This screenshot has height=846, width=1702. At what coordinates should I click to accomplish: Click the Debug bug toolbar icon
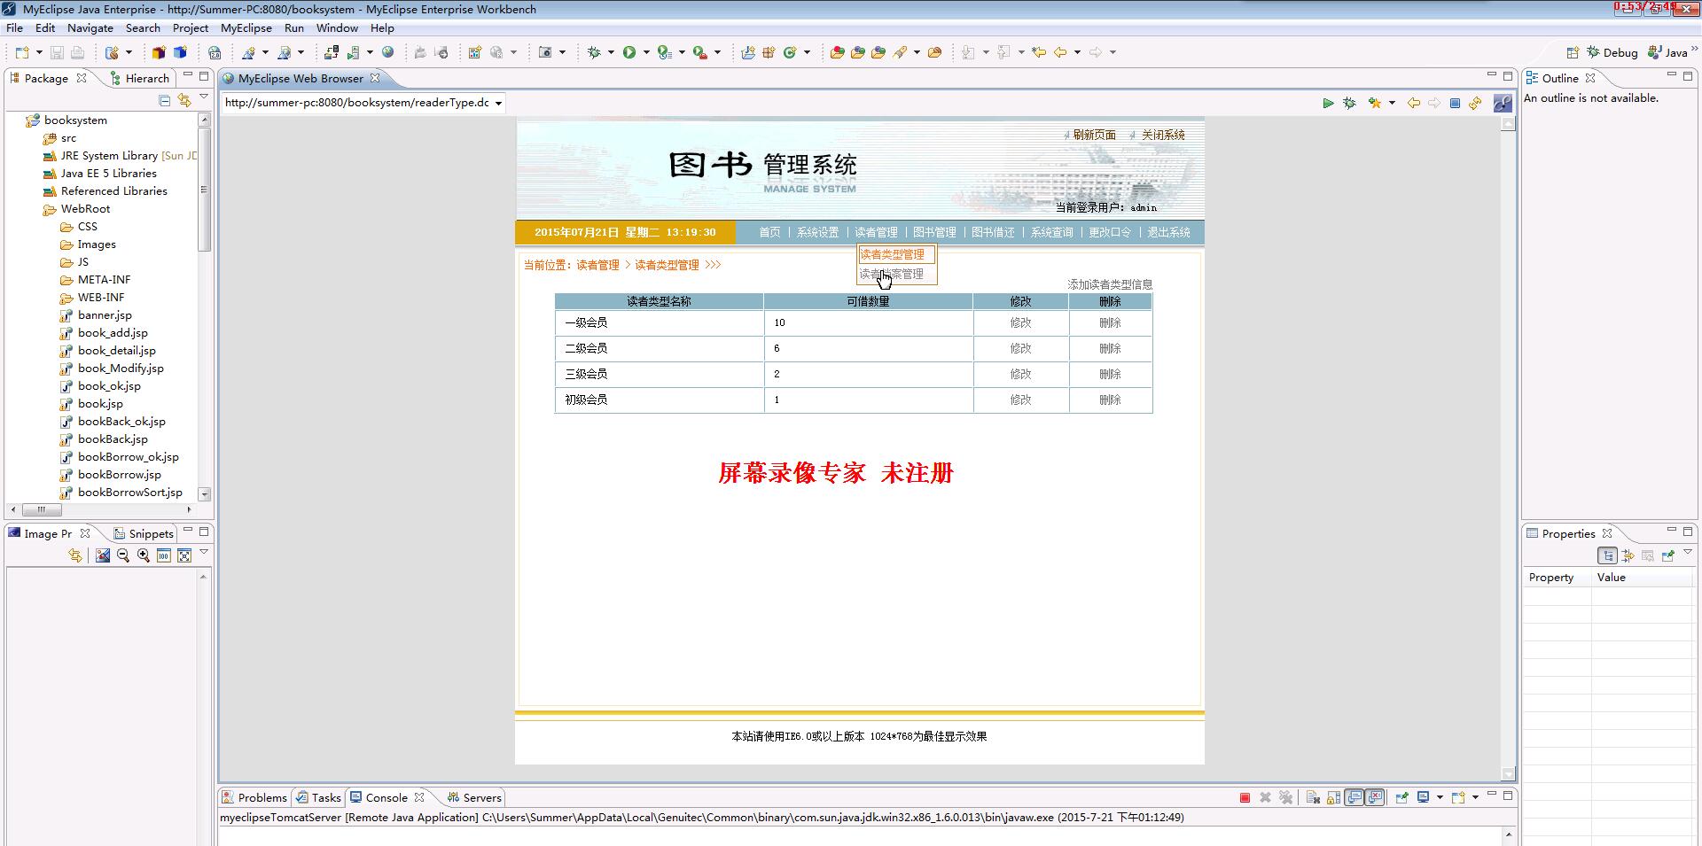tap(594, 52)
